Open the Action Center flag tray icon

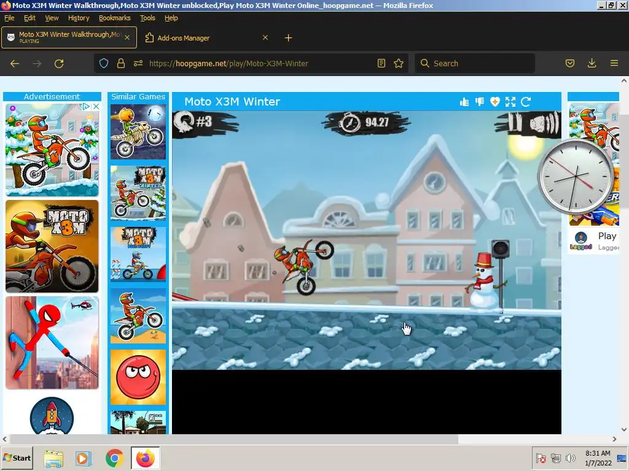[x=541, y=458]
